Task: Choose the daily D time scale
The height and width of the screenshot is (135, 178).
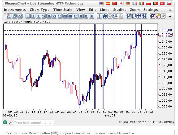Action: tap(81, 16)
